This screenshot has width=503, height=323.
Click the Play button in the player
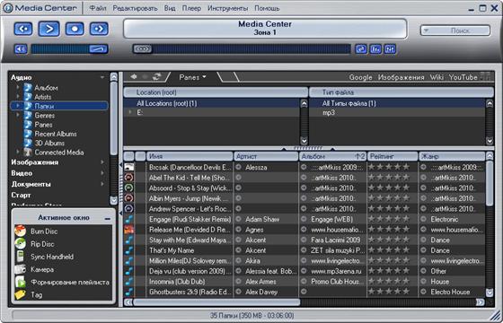[49, 29]
